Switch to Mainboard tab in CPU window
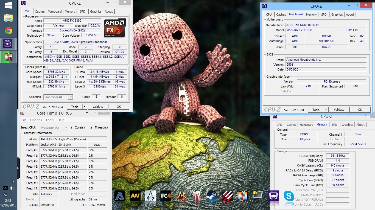 pos(55,11)
